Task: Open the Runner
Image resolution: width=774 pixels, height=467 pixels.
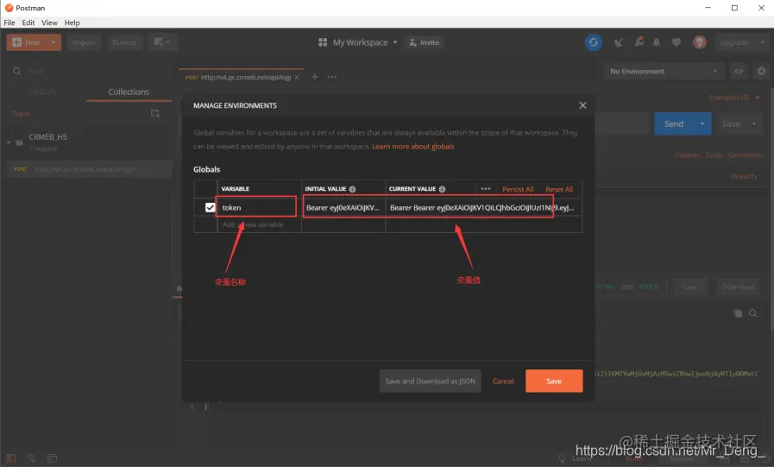Action: click(x=124, y=42)
